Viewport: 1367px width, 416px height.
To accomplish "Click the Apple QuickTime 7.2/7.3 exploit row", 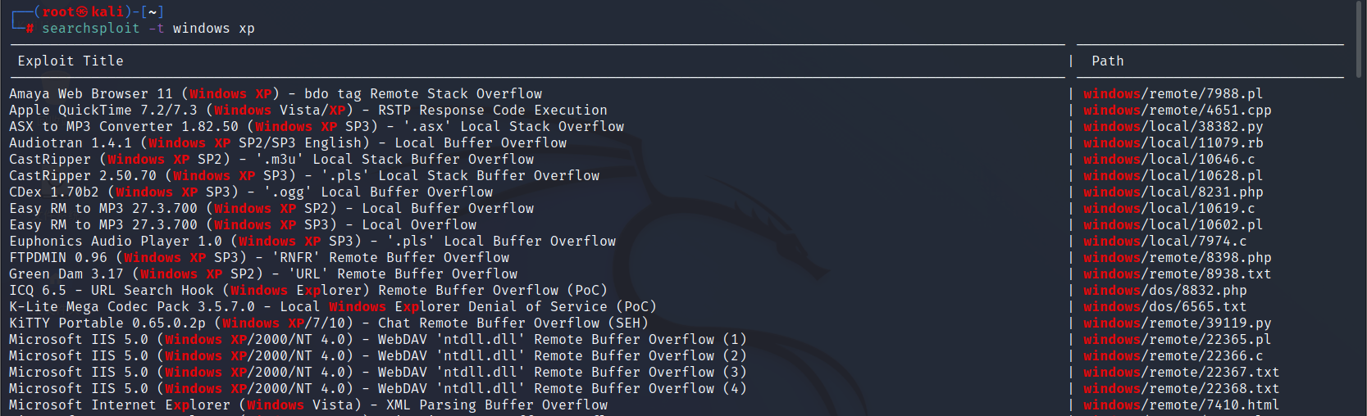I will click(x=308, y=111).
